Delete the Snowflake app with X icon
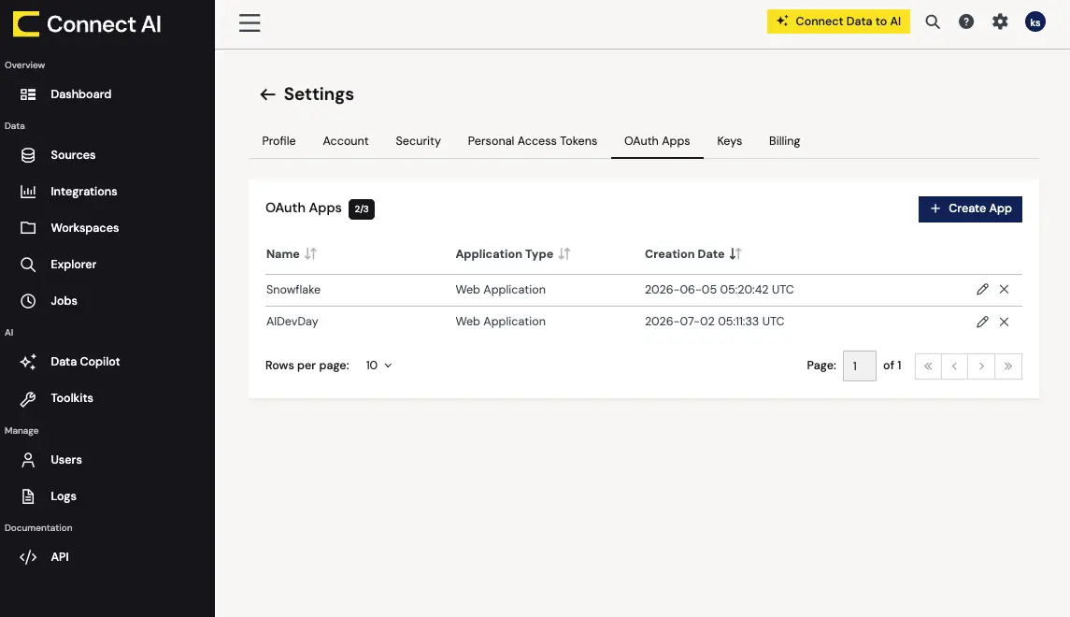 coord(1004,290)
